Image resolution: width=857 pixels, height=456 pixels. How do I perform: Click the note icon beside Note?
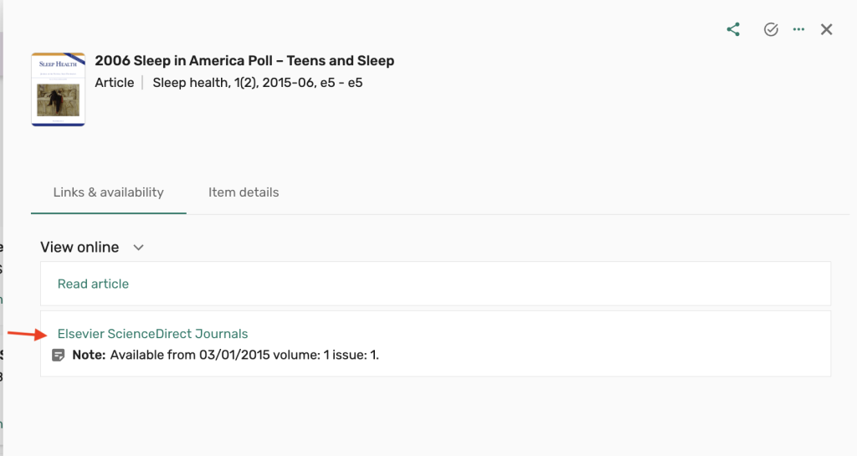click(x=59, y=355)
